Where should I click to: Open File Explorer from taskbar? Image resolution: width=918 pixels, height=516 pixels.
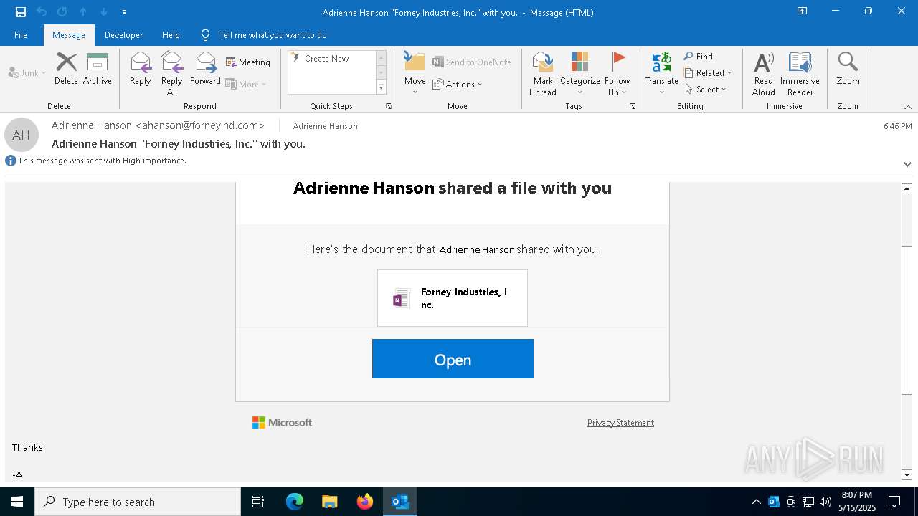click(x=329, y=502)
